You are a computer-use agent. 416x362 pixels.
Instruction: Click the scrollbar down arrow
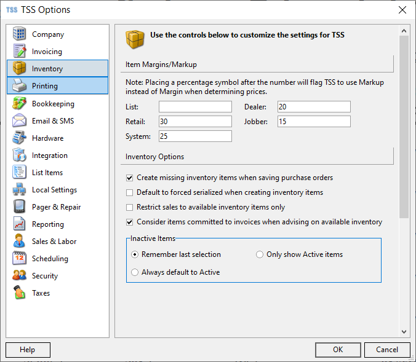404,332
